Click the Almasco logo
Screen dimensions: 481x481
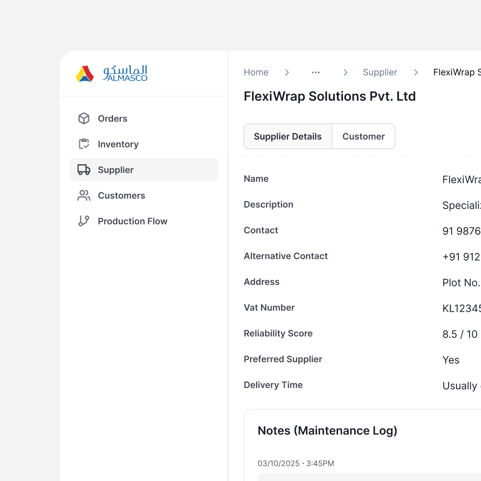coord(112,73)
